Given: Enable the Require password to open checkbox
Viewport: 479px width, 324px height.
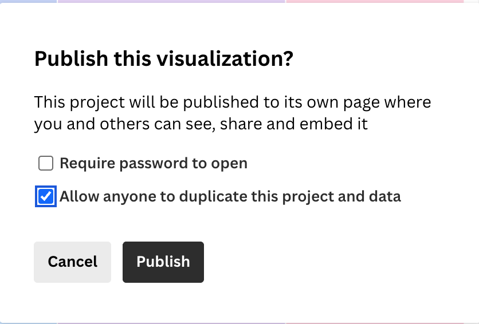Looking at the screenshot, I should (46, 164).
